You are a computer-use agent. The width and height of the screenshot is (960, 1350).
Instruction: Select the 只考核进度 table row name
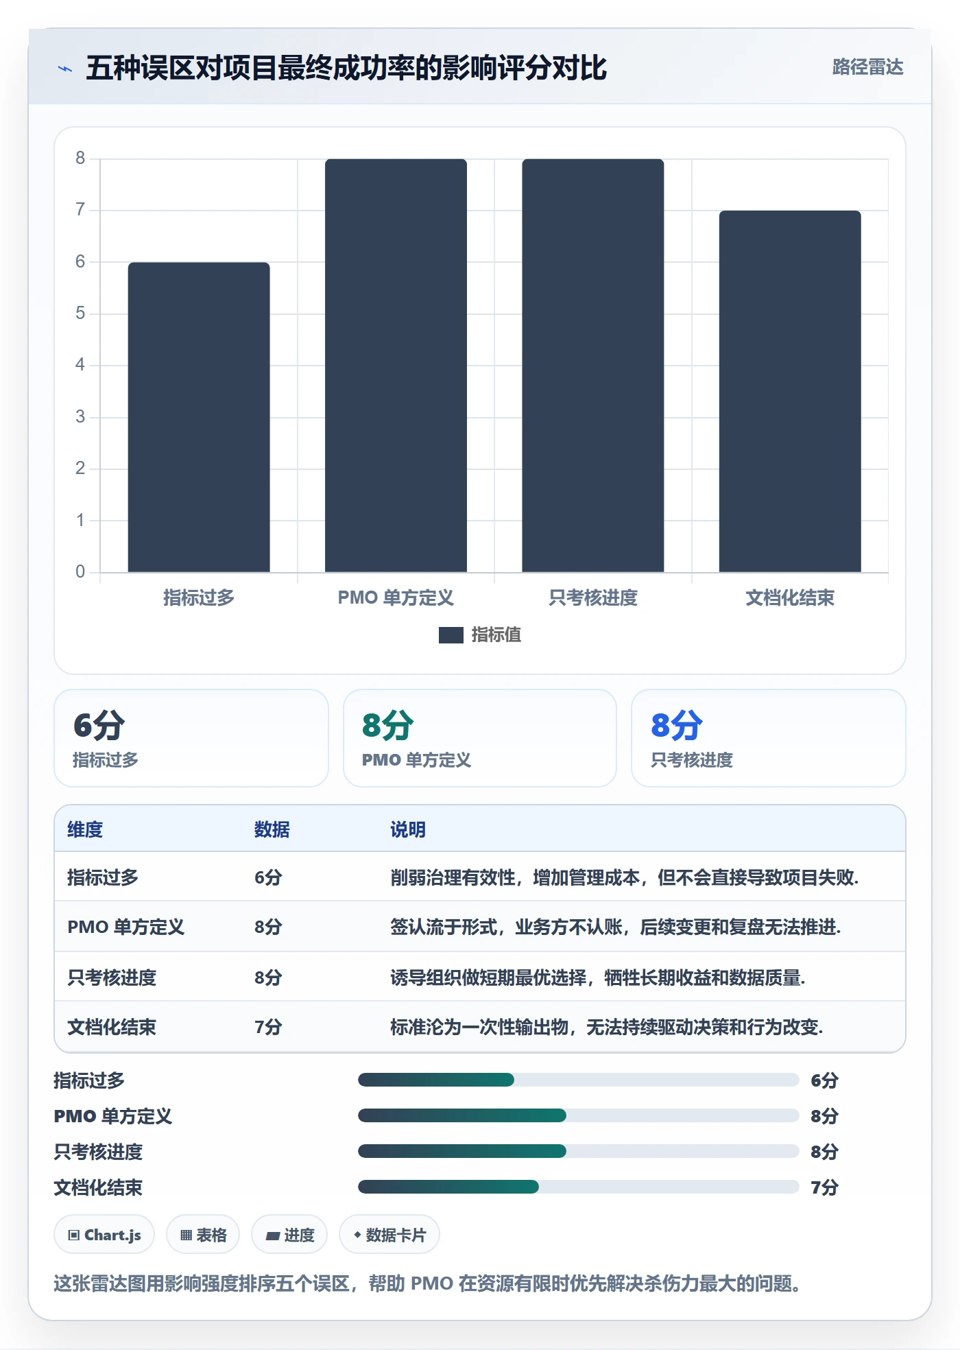(x=112, y=978)
